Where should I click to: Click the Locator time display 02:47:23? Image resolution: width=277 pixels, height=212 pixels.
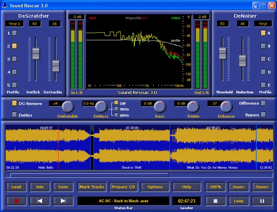pos(187,201)
